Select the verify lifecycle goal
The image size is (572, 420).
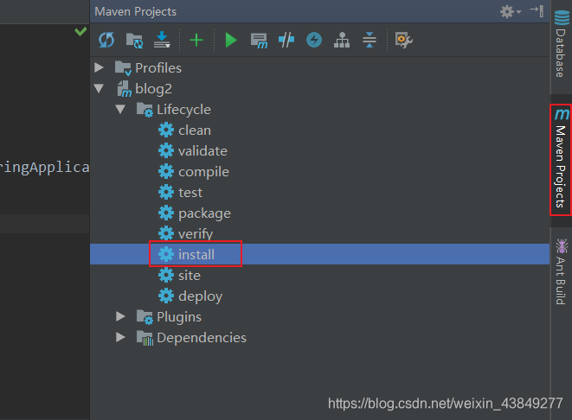point(196,234)
